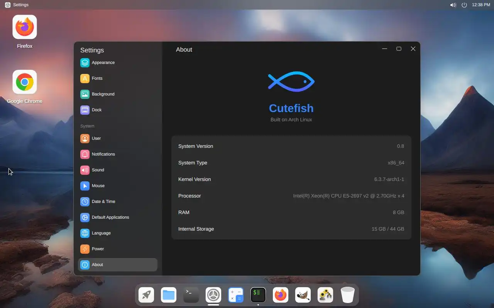Open the Power lightning icon
The image size is (494, 308).
click(85, 249)
